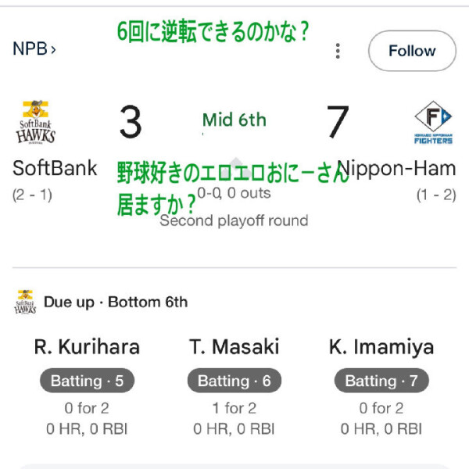Open T. Masaki player details

234,346
